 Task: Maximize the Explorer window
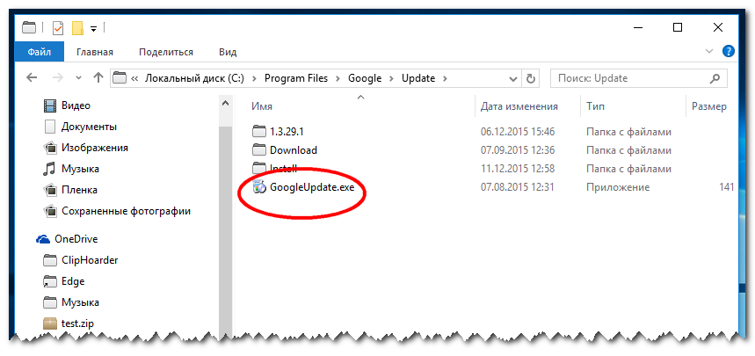click(678, 27)
